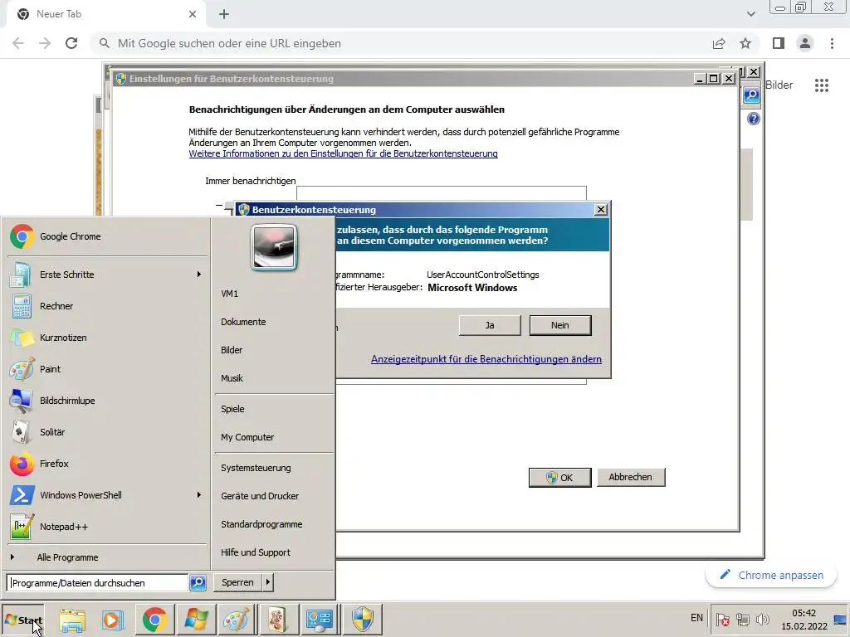The width and height of the screenshot is (850, 637).
Task: Open Windows Explorer from the taskbar
Action: coord(72,620)
